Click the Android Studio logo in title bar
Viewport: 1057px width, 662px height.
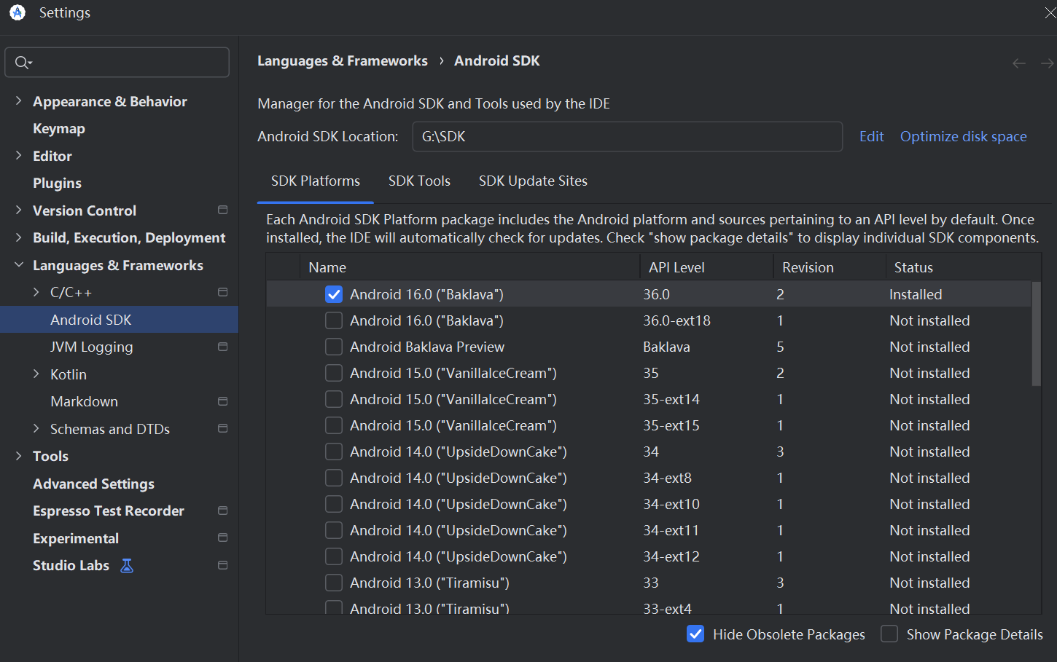click(x=16, y=12)
